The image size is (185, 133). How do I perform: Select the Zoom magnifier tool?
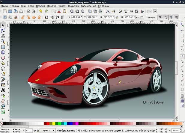click(x=3, y=41)
